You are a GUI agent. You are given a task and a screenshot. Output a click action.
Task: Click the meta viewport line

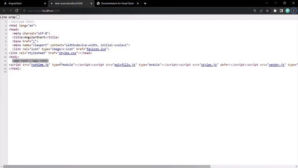coord(71,45)
